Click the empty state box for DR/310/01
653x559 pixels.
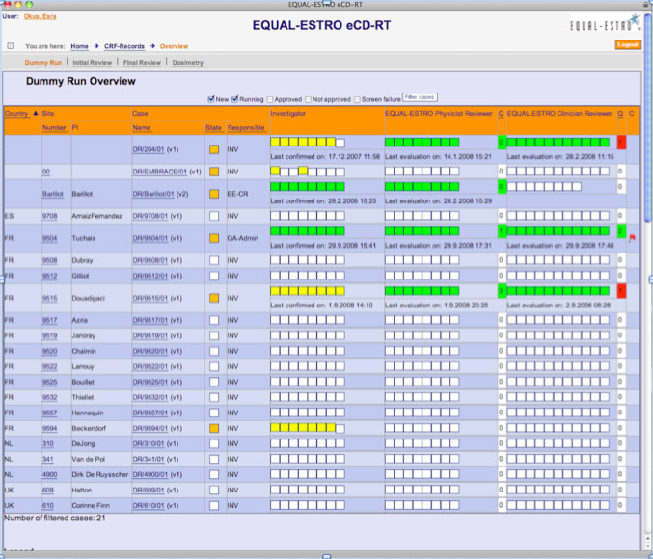214,443
